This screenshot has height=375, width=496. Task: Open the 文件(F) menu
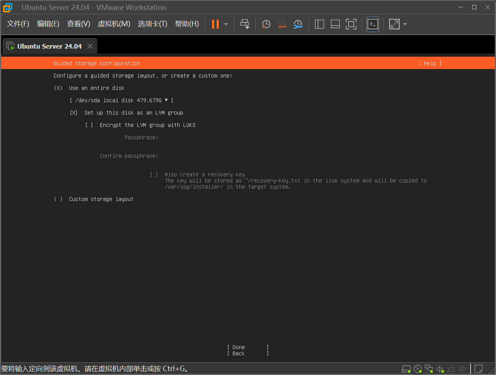coord(18,24)
